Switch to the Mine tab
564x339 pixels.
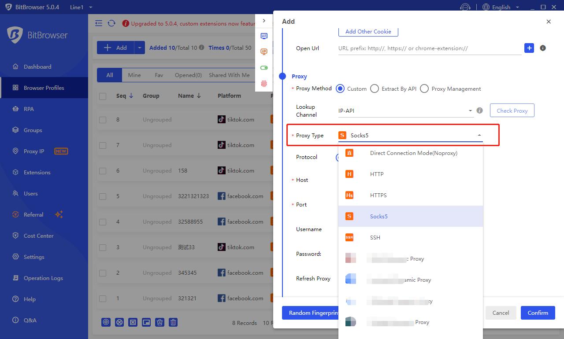pyautogui.click(x=134, y=75)
